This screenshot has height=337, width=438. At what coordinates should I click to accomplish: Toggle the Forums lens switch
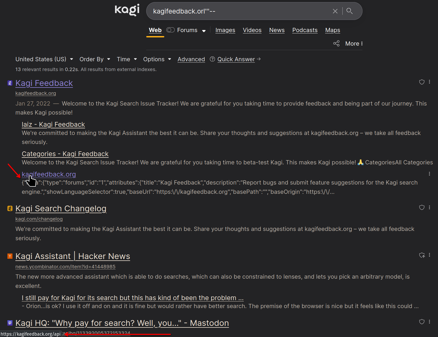pos(170,30)
